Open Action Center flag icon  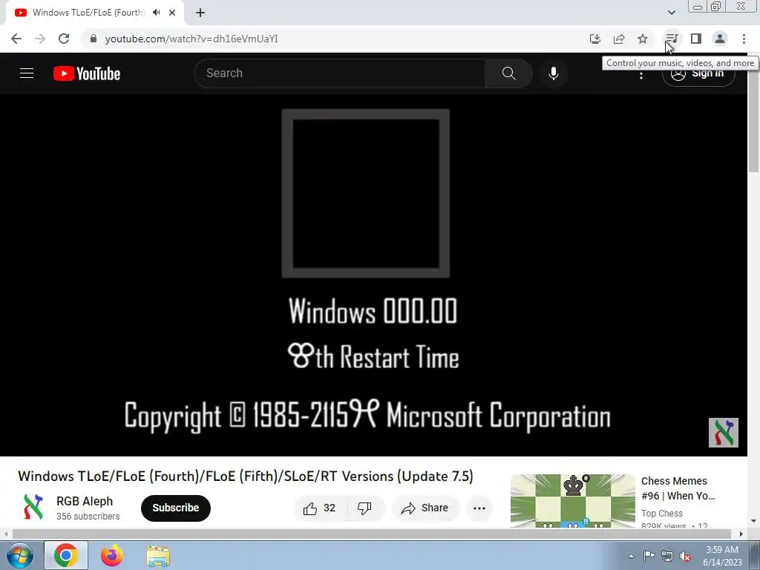(649, 555)
